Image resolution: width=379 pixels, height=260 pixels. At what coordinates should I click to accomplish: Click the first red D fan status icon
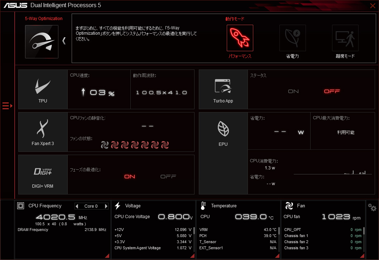(115, 145)
